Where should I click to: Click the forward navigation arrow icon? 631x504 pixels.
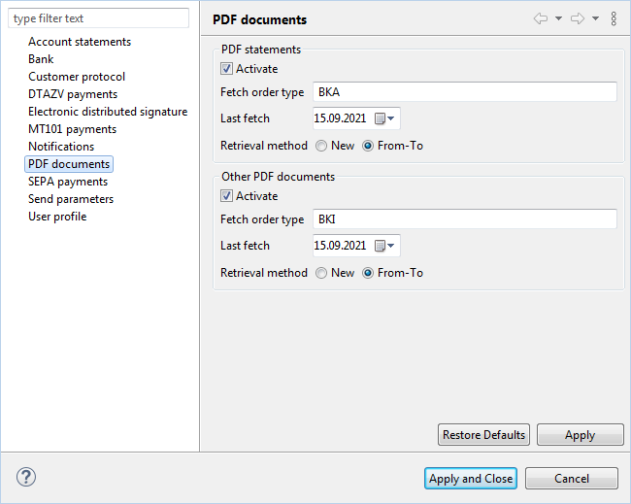coord(578,18)
